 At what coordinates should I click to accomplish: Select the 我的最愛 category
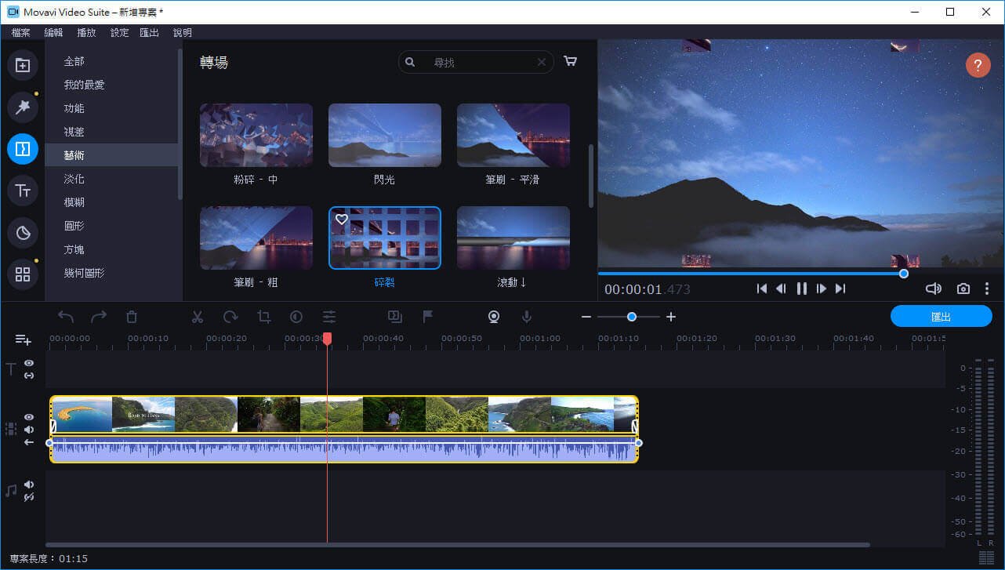[x=111, y=85]
